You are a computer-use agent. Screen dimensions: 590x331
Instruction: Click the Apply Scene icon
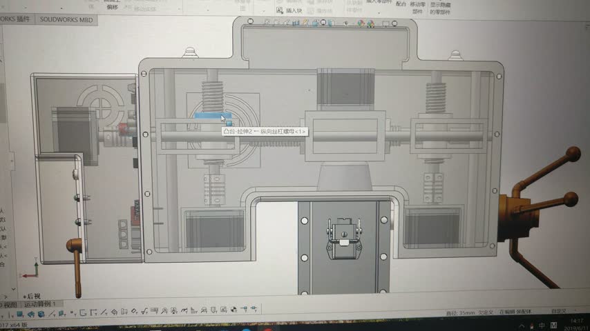370,23
